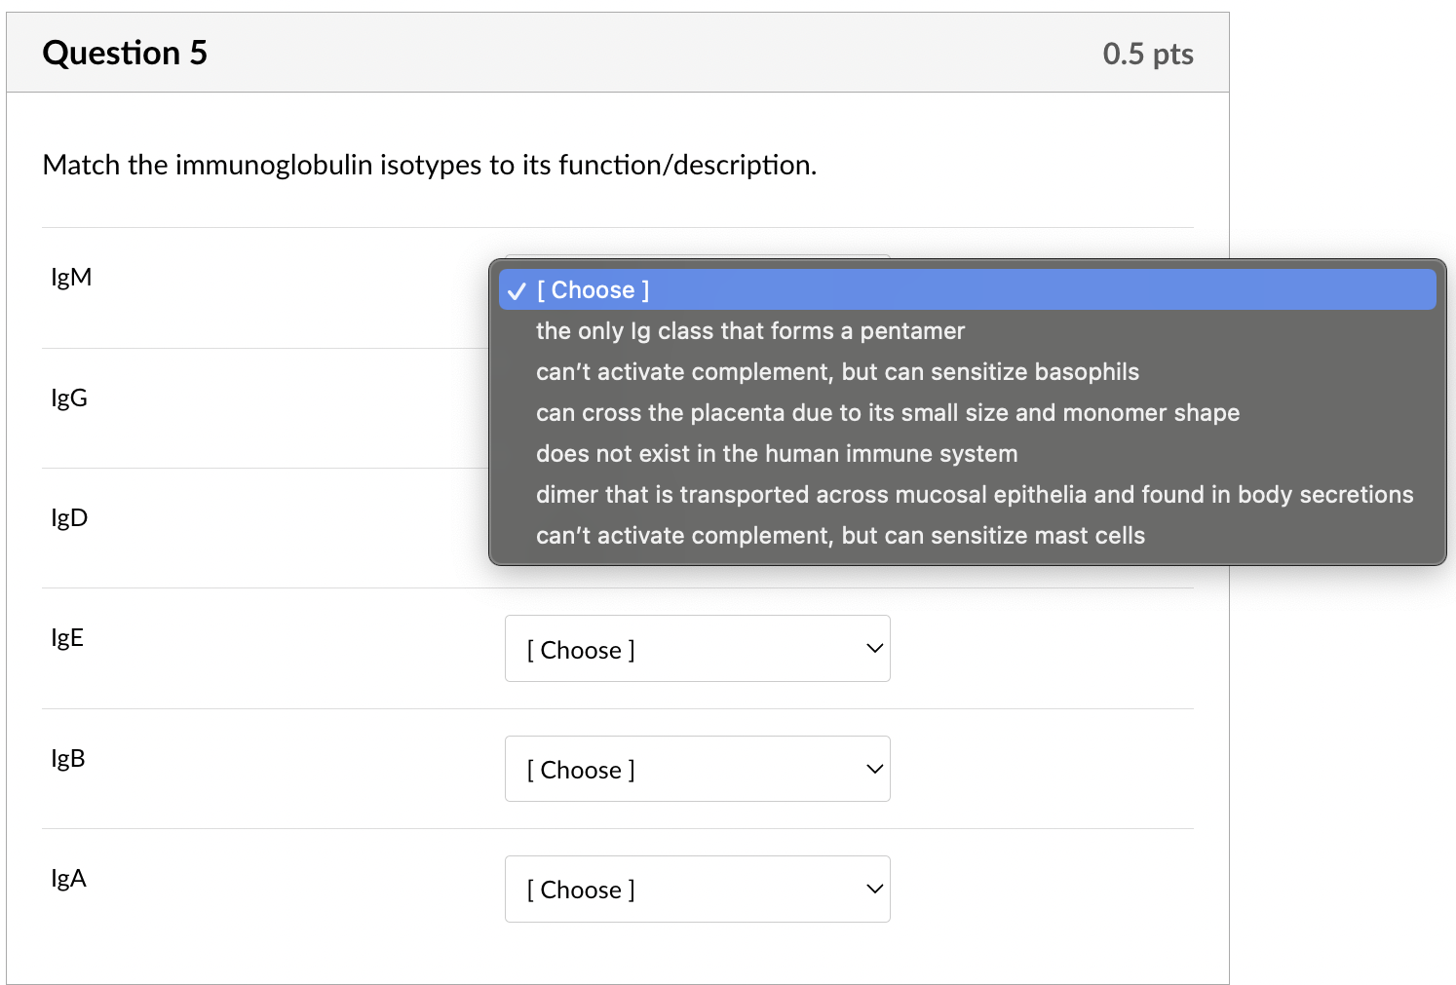Screen dimensions: 1456x985
Task: Click the Question 5 heading
Action: [125, 53]
